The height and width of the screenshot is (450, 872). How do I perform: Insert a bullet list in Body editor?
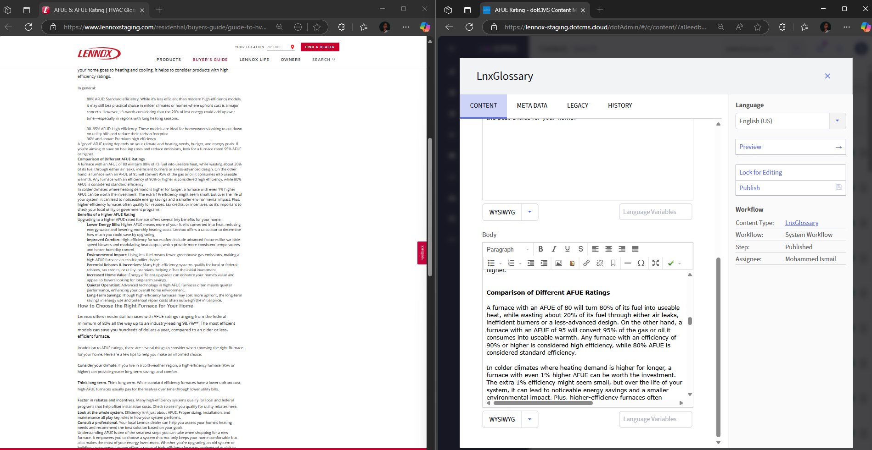point(491,263)
